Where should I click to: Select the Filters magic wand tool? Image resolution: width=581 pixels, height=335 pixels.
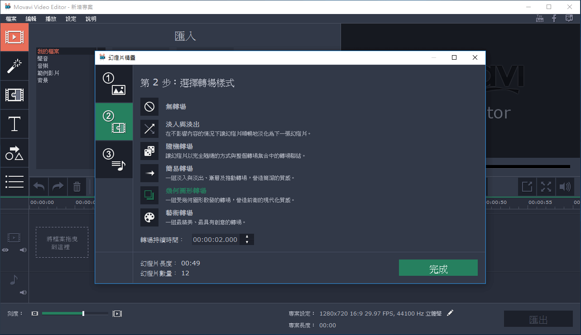tap(14, 66)
